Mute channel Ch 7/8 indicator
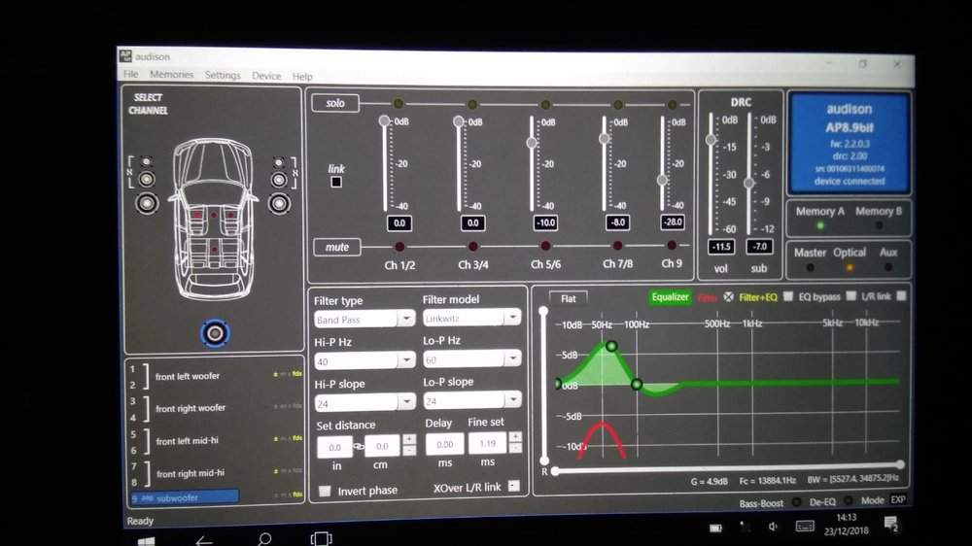The width and height of the screenshot is (972, 546). (617, 246)
